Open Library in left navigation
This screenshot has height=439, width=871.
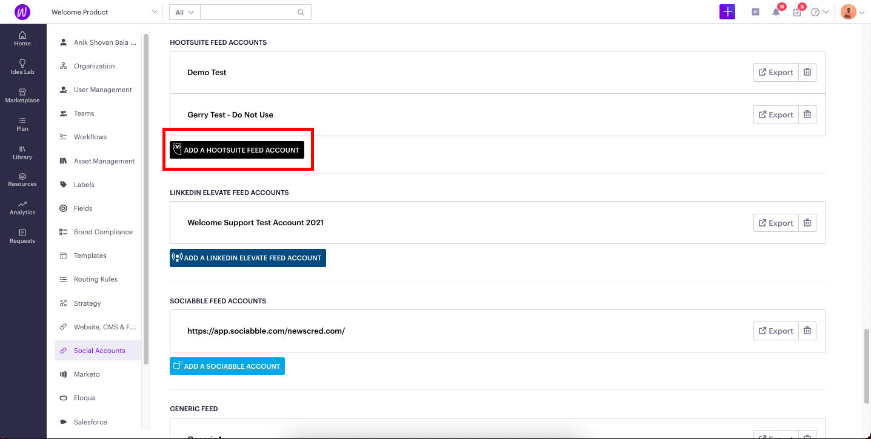[x=22, y=152]
